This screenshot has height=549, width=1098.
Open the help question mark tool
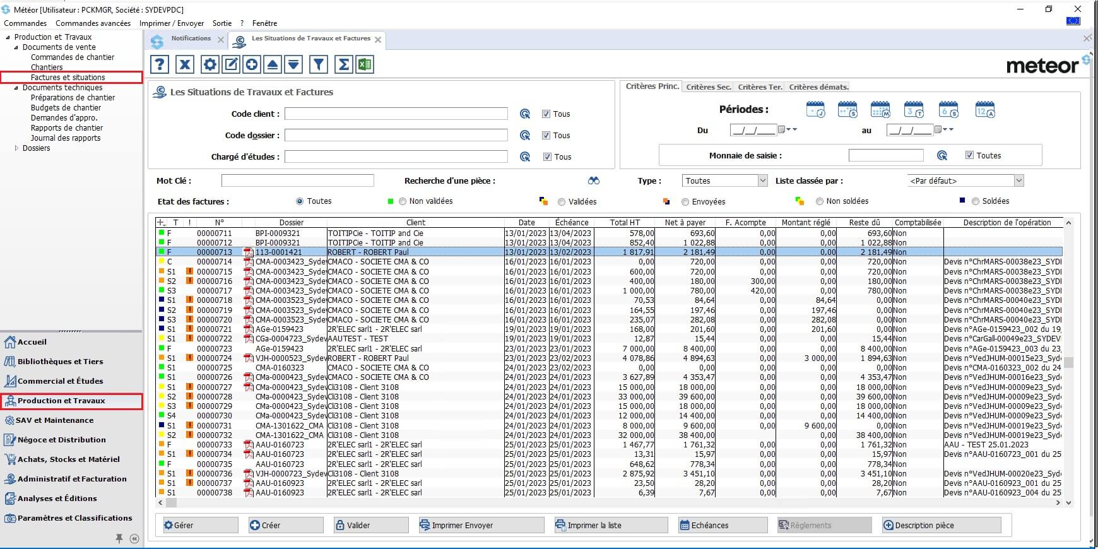click(x=160, y=64)
